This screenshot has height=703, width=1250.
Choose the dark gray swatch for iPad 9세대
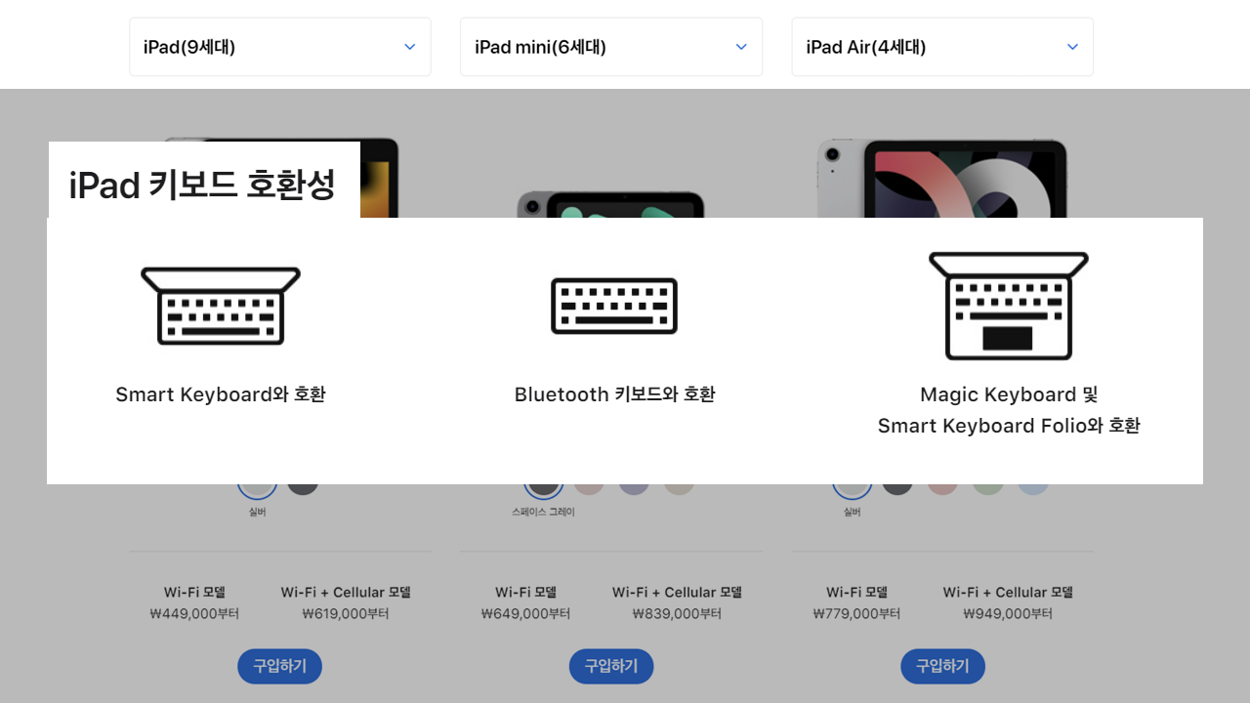(303, 489)
